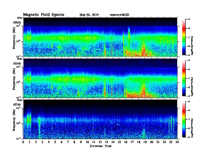
Task: Click hour tick label 9 on time axis
Action: point(81,142)
